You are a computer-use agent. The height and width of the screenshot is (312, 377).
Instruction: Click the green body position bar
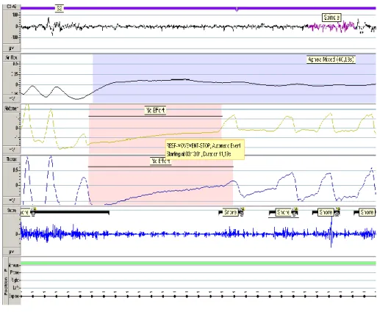point(198,263)
